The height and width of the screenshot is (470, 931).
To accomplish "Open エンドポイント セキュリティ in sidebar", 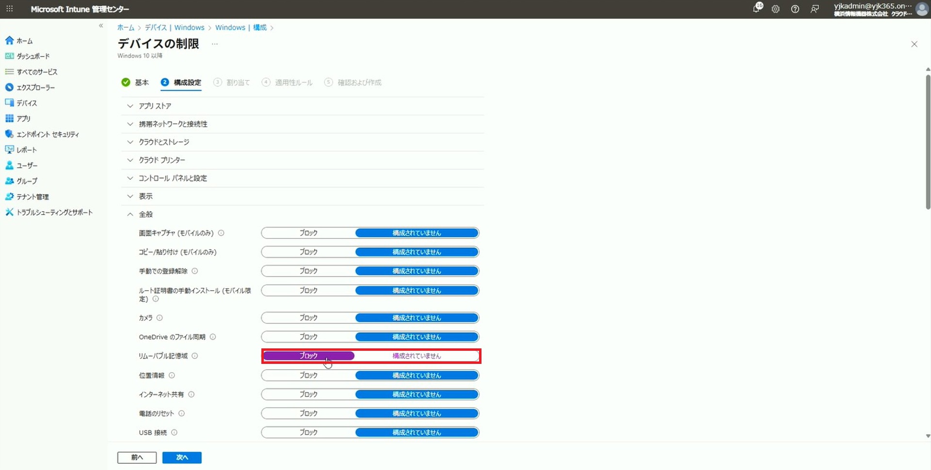I will tap(48, 134).
